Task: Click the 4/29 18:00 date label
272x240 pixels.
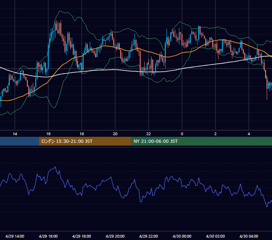Action: [x=82, y=236]
